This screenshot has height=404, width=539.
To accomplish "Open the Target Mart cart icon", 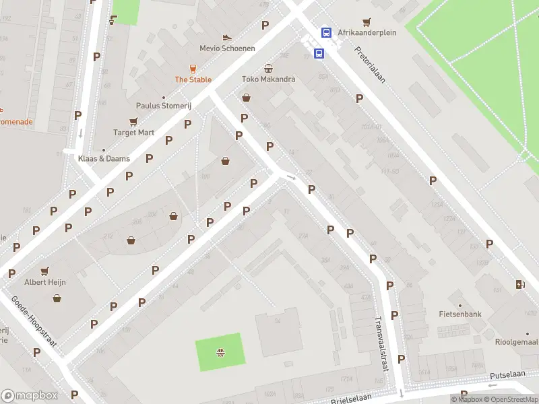I will click(133, 122).
